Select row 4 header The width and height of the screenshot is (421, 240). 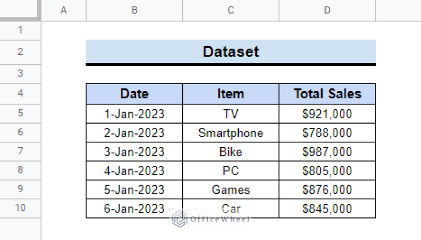(20, 93)
